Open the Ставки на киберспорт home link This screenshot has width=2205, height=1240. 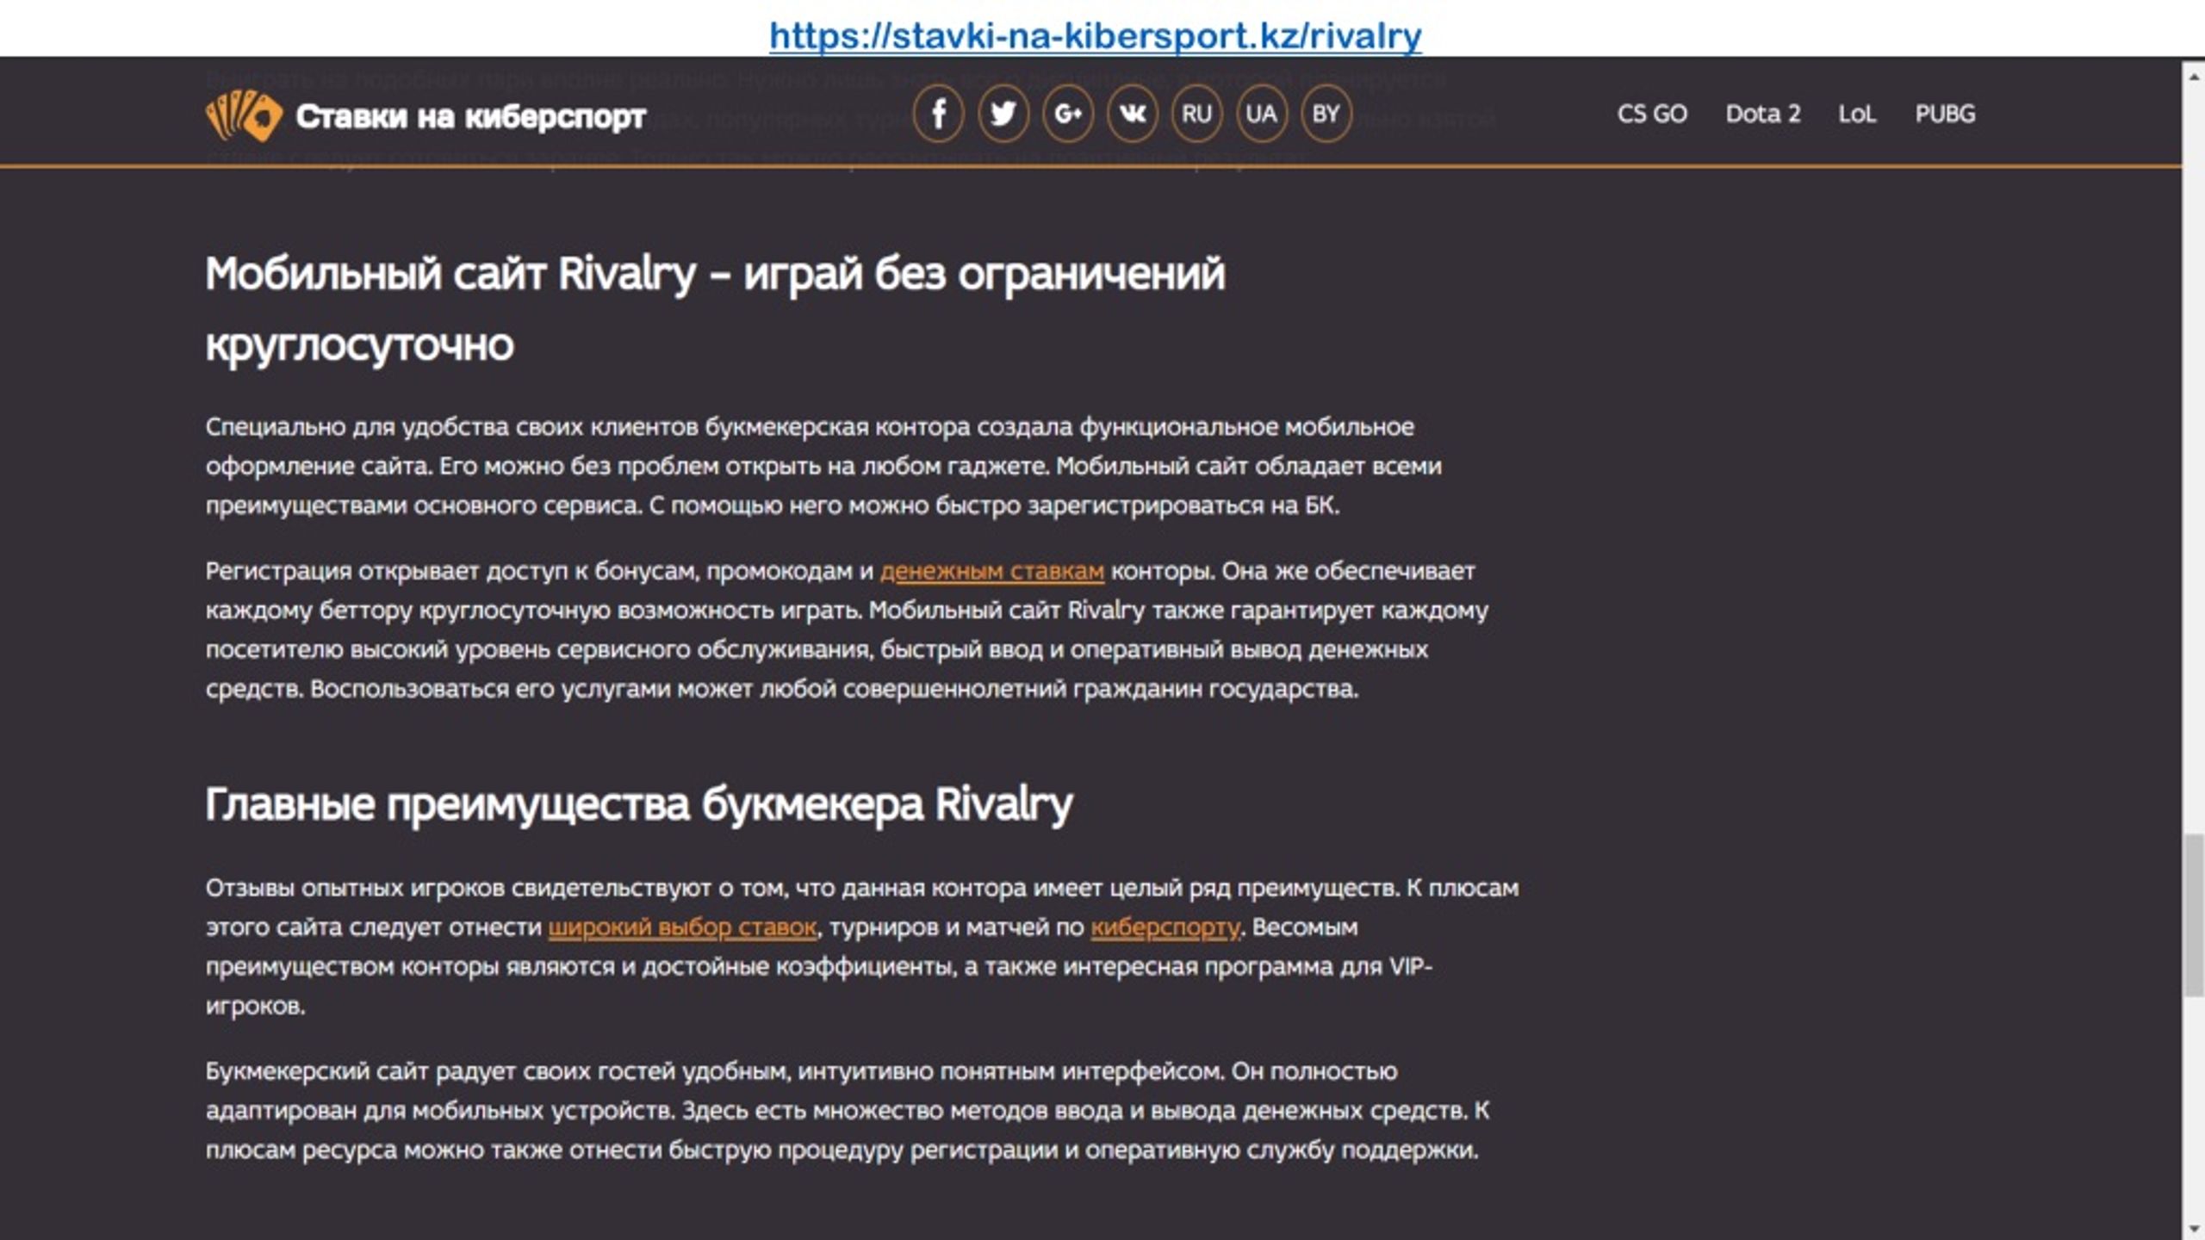470,115
